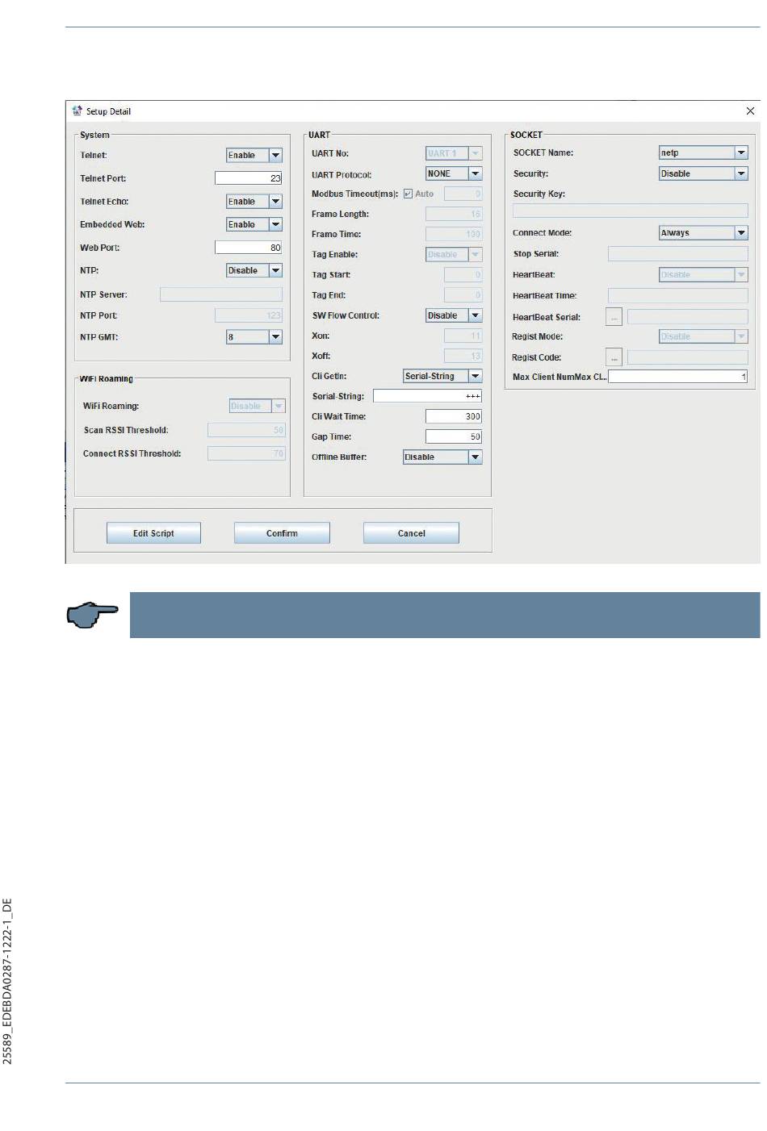Screen dimensions: 767x1131
Task: Click the Confirm button
Action: point(282,533)
